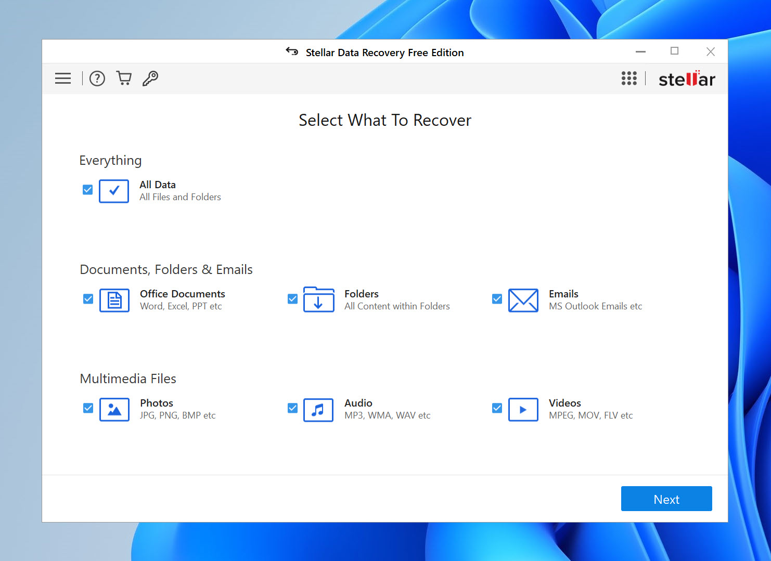Click the 'Select What To Recover' heading

385,120
